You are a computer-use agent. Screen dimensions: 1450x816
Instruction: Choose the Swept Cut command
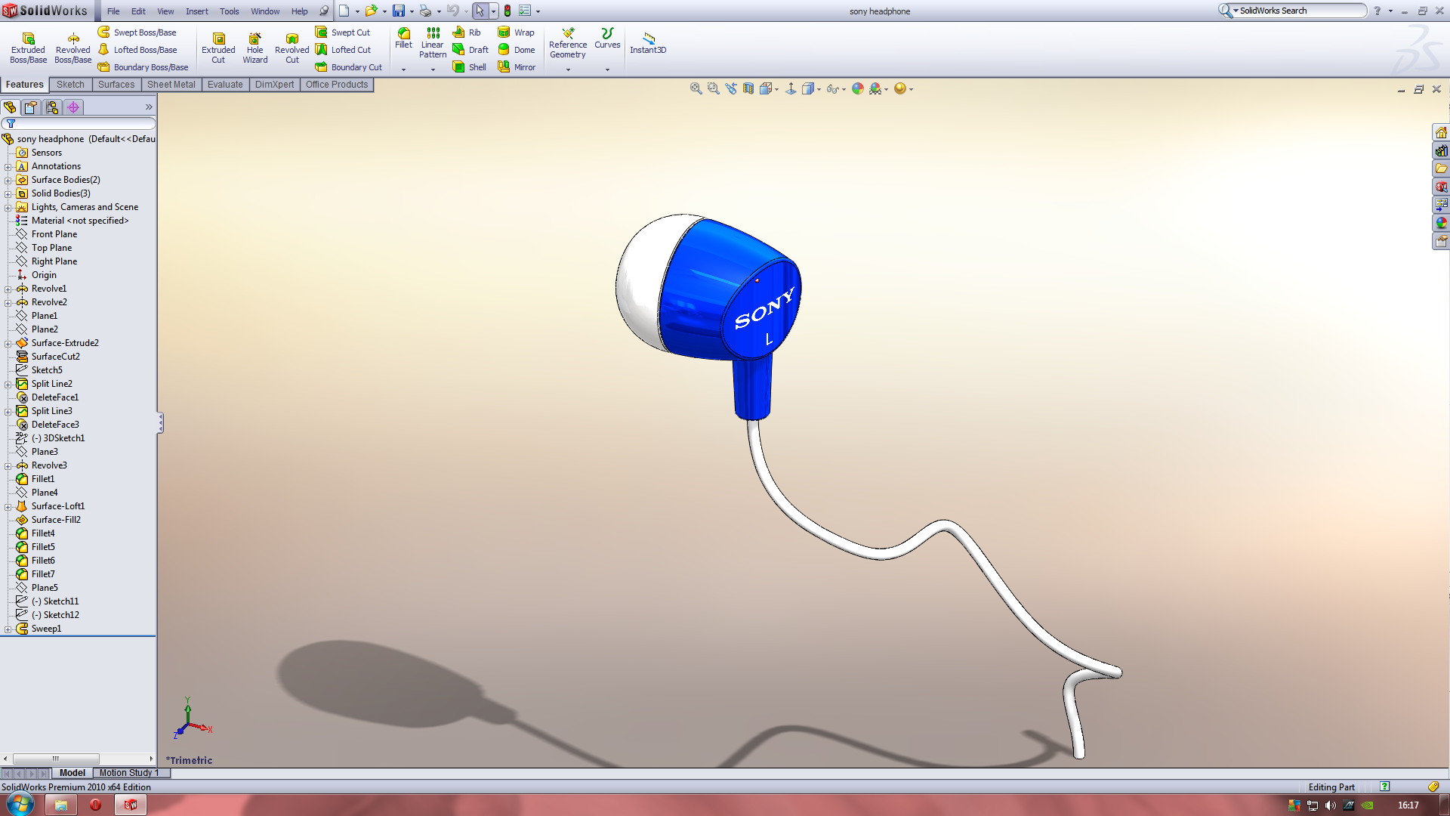coord(342,32)
